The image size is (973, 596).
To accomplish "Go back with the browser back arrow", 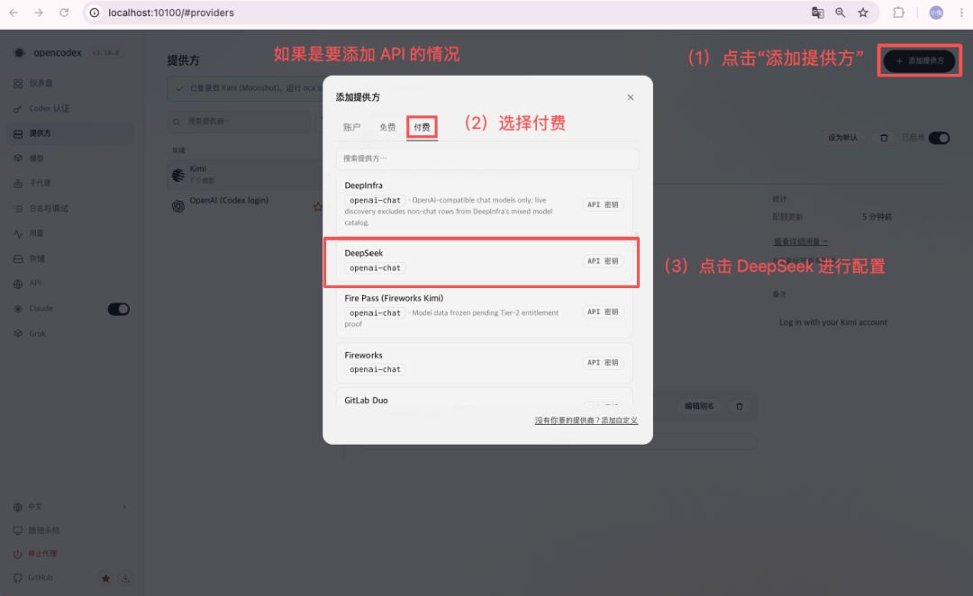I will [14, 13].
